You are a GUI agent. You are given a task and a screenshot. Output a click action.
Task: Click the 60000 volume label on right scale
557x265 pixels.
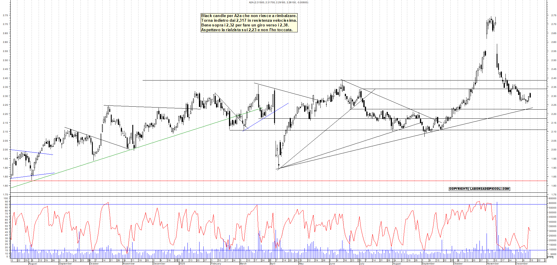click(x=552, y=203)
